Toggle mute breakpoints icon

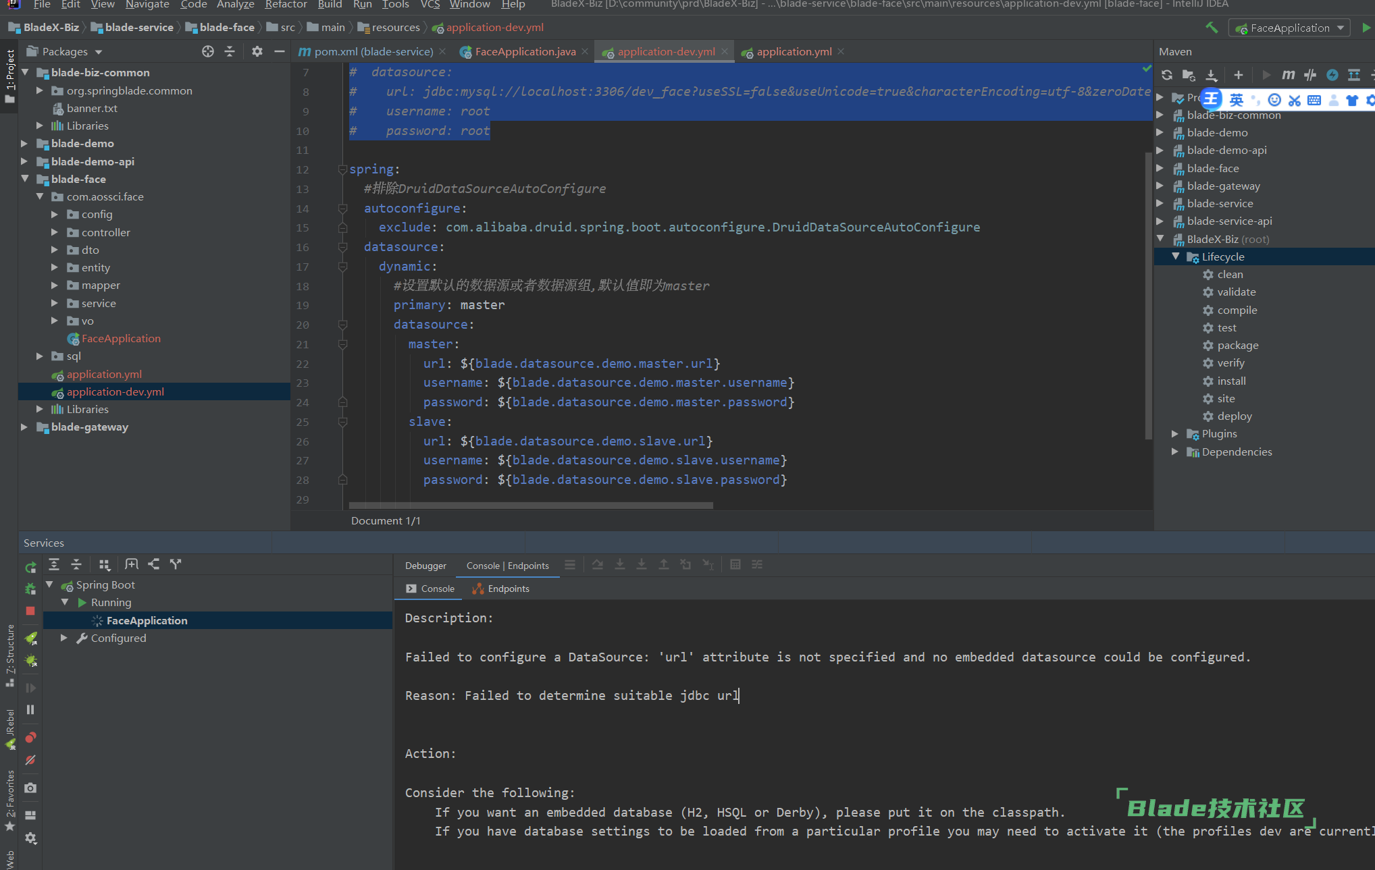30,760
